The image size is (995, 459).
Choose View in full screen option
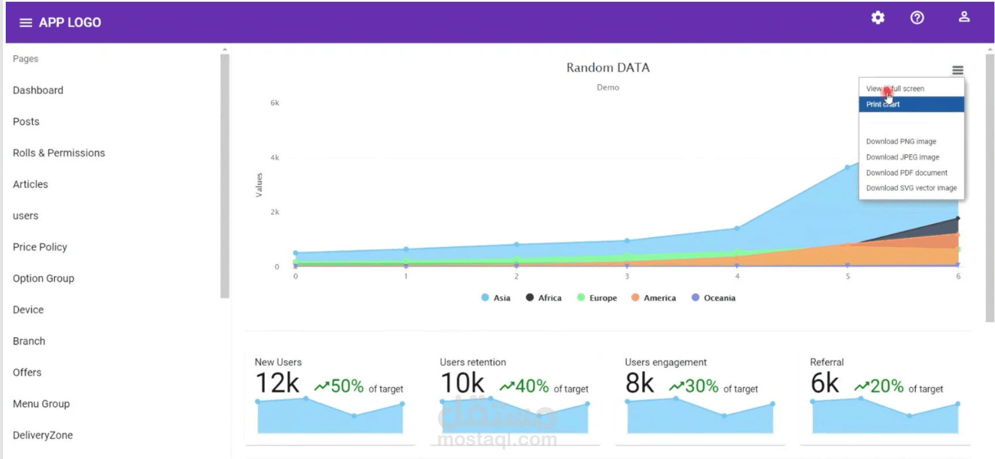912,89
